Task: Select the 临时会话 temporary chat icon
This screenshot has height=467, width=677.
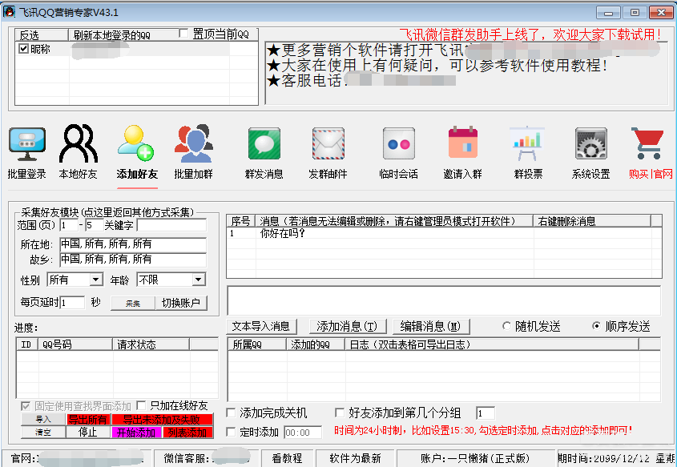Action: coord(398,145)
